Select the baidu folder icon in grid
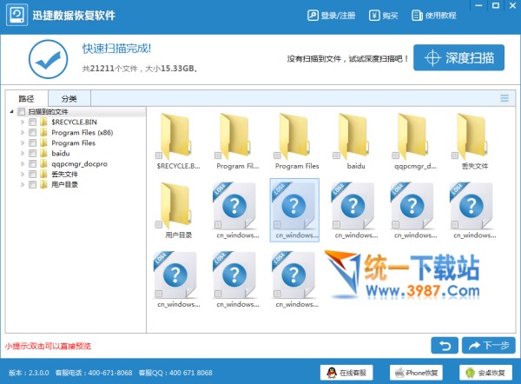Viewport: 521px width, 384px height. [353, 136]
